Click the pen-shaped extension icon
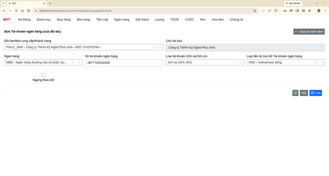 pyautogui.click(x=263, y=11)
